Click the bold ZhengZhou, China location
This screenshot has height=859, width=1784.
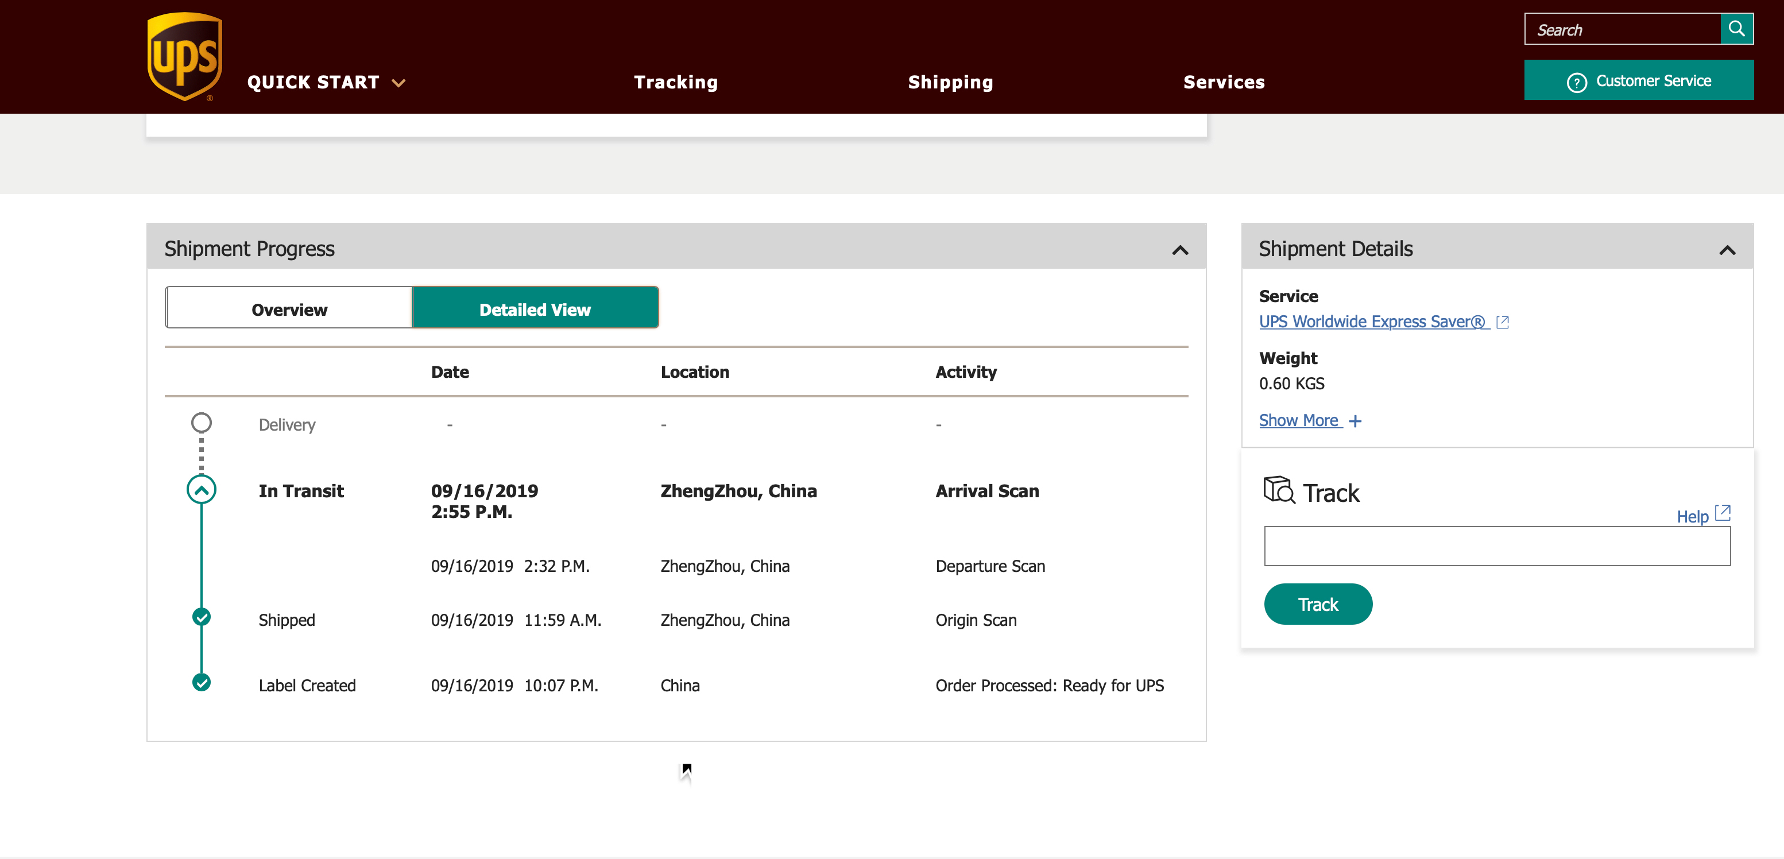pos(739,491)
